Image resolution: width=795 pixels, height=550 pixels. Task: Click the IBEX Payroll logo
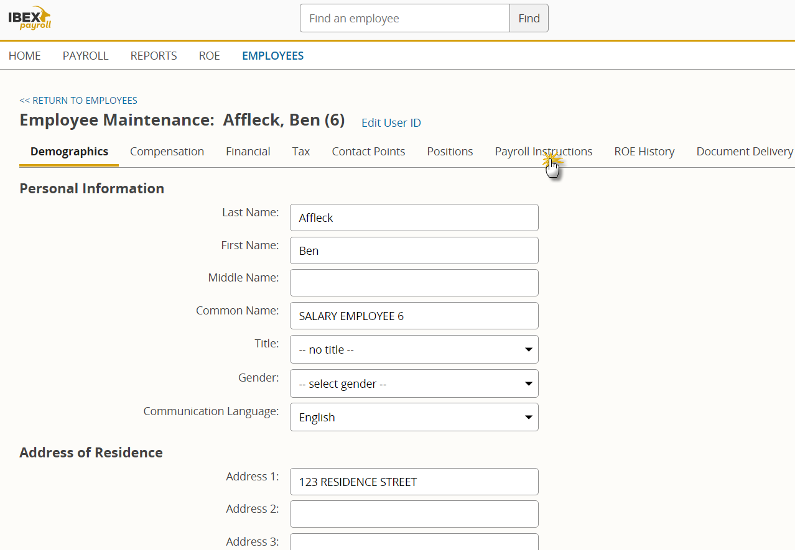29,18
